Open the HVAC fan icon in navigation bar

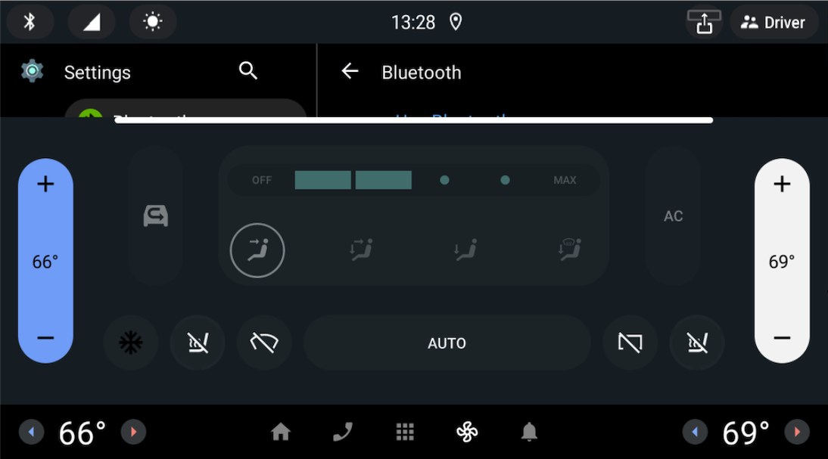click(x=467, y=432)
